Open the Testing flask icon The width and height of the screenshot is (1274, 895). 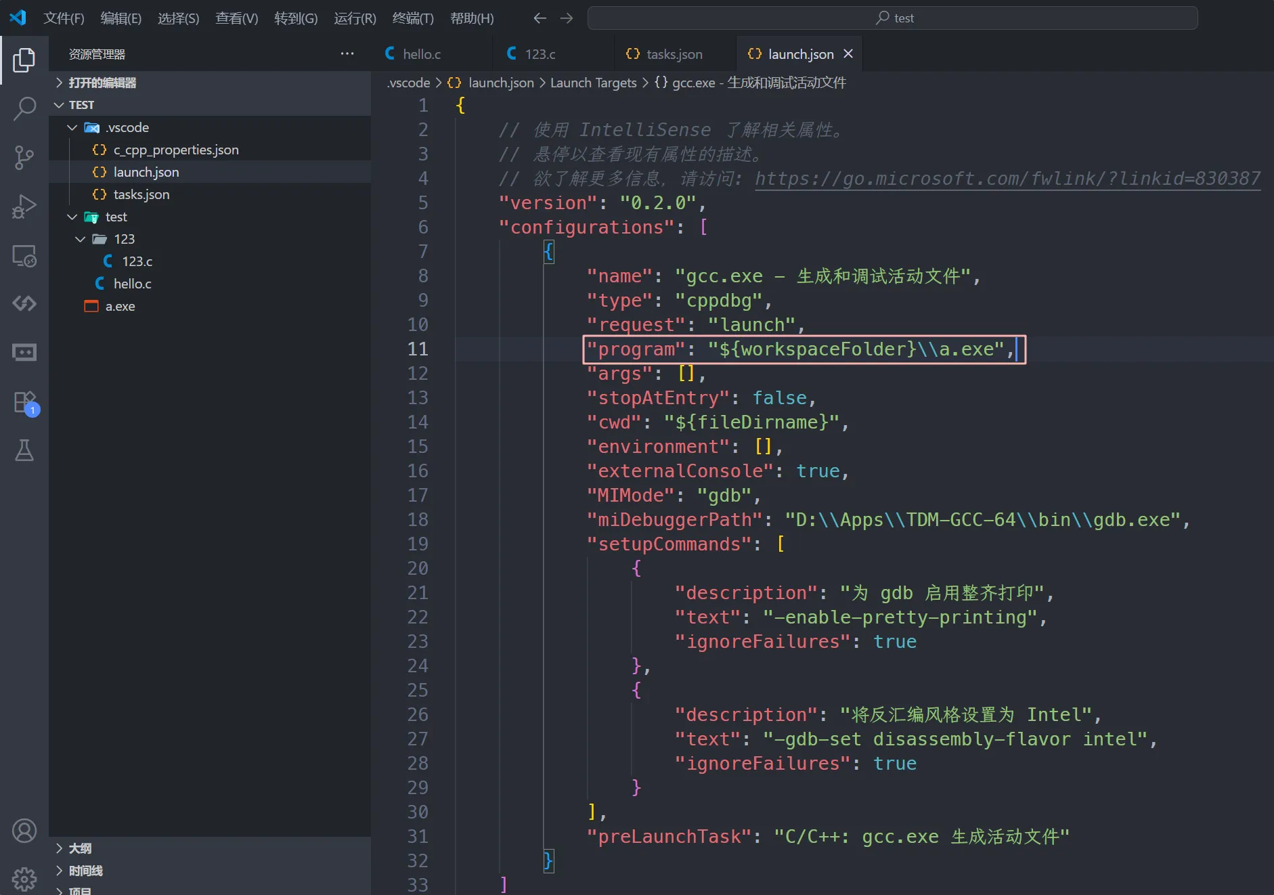24,450
